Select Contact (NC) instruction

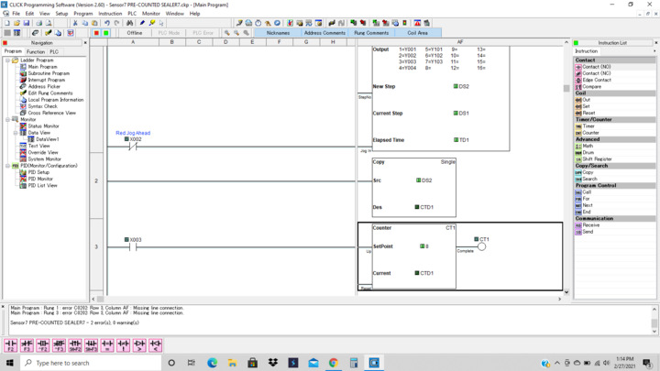[596, 73]
